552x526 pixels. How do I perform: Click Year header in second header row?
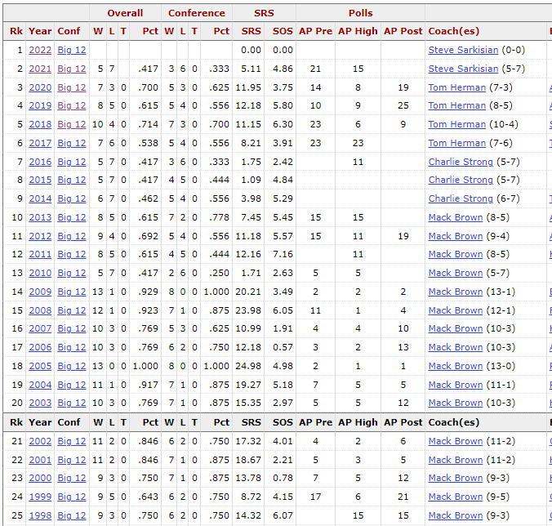click(x=40, y=422)
